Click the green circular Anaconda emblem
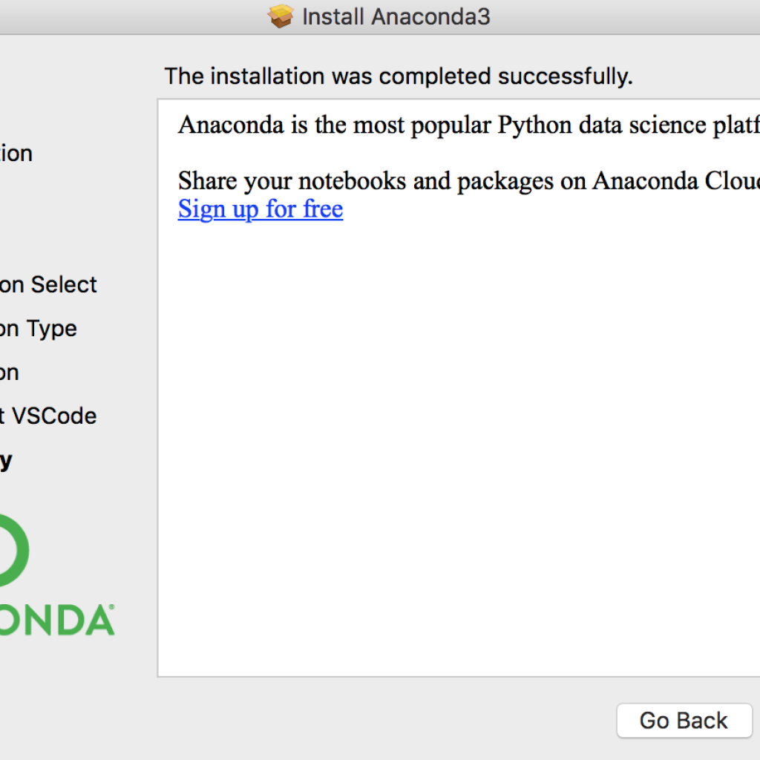Viewport: 760px width, 760px height. tap(15, 549)
